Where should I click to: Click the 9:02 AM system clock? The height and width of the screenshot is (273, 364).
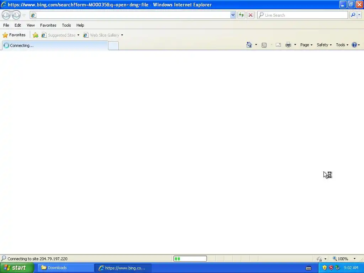click(351, 268)
